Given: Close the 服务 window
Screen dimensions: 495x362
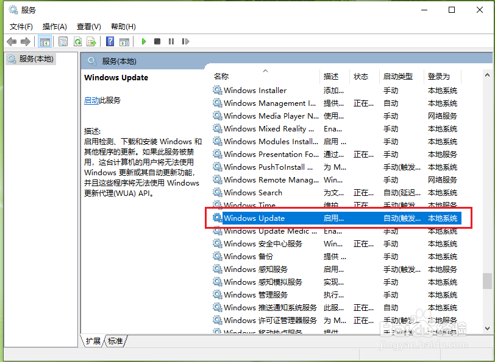Looking at the screenshot, I should tap(480, 10).
